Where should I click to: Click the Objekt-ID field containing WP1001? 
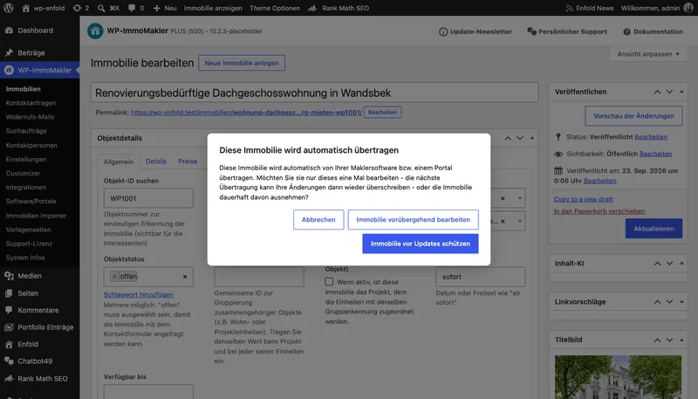(148, 198)
